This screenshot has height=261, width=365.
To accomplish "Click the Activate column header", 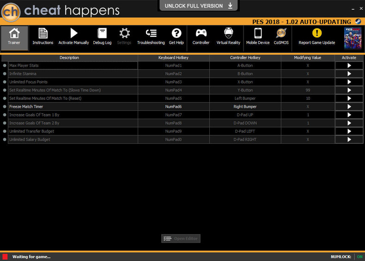I will [349, 58].
